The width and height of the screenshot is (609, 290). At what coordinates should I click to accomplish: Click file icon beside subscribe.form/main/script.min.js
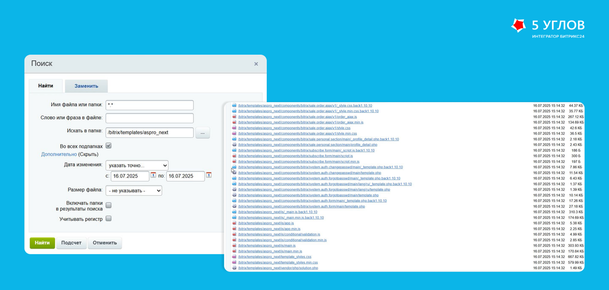pyautogui.click(x=234, y=161)
